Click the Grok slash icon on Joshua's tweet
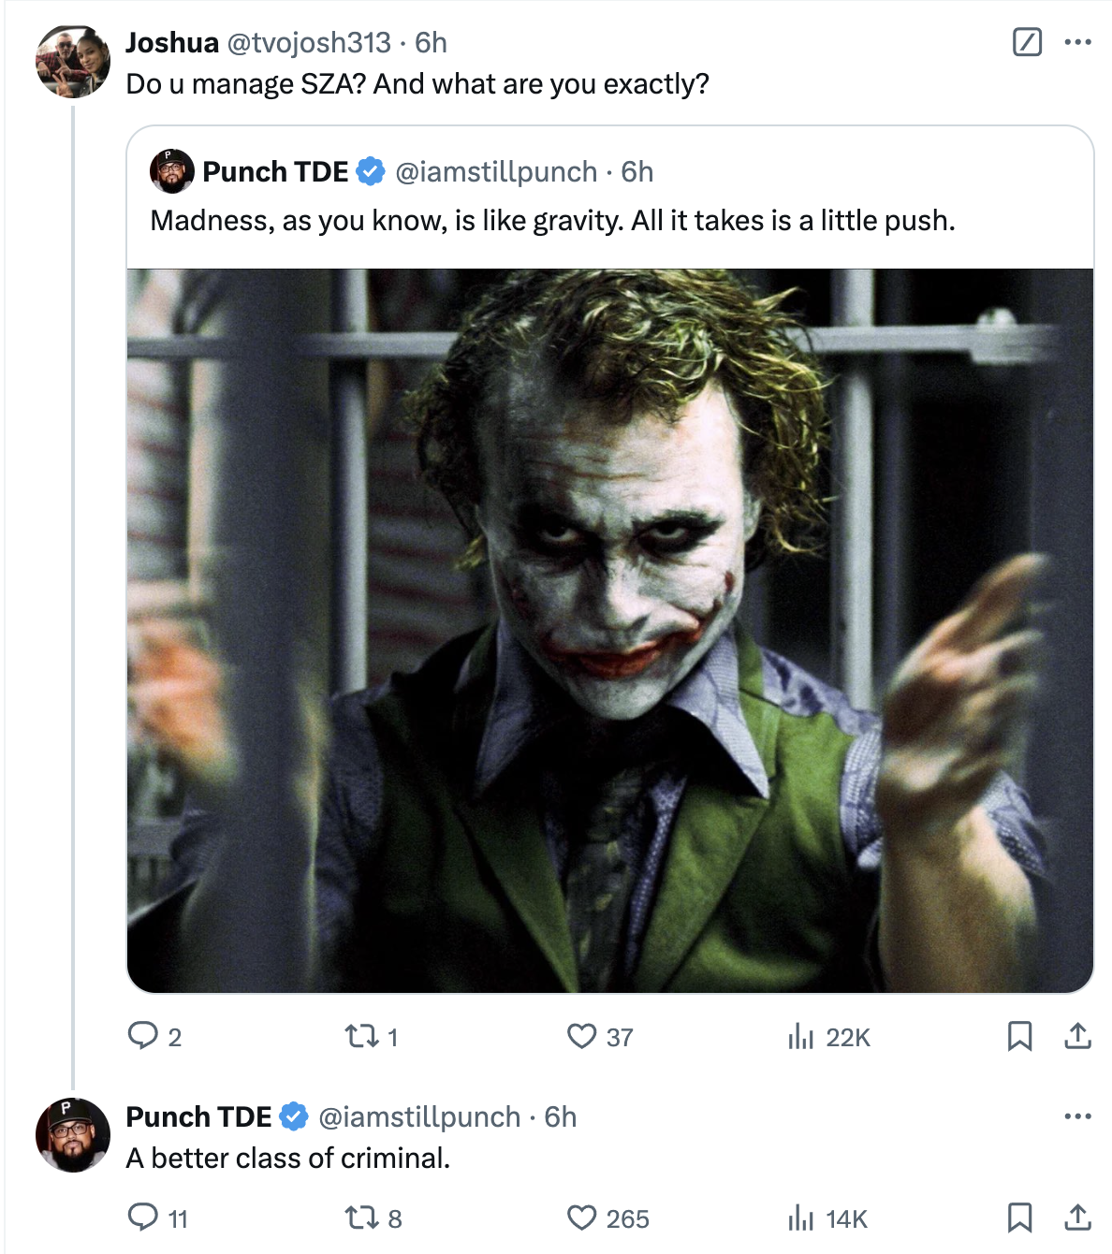1112x1254 pixels. coord(1027,42)
